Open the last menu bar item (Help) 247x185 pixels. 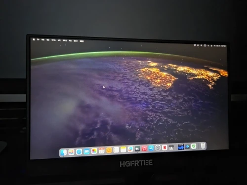point(82,41)
